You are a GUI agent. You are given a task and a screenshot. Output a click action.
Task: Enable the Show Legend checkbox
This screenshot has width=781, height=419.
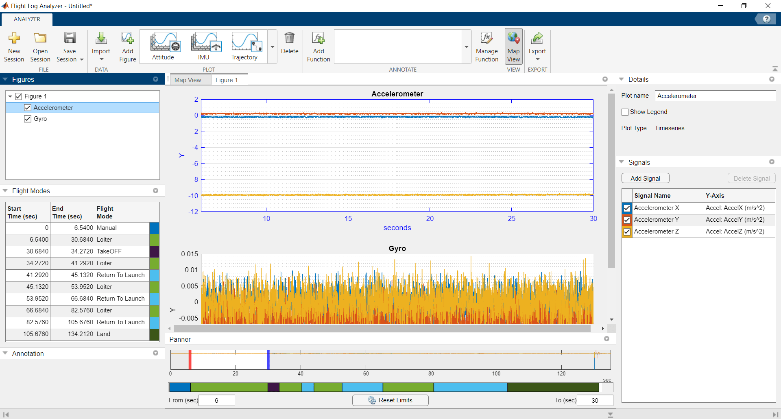[625, 112]
